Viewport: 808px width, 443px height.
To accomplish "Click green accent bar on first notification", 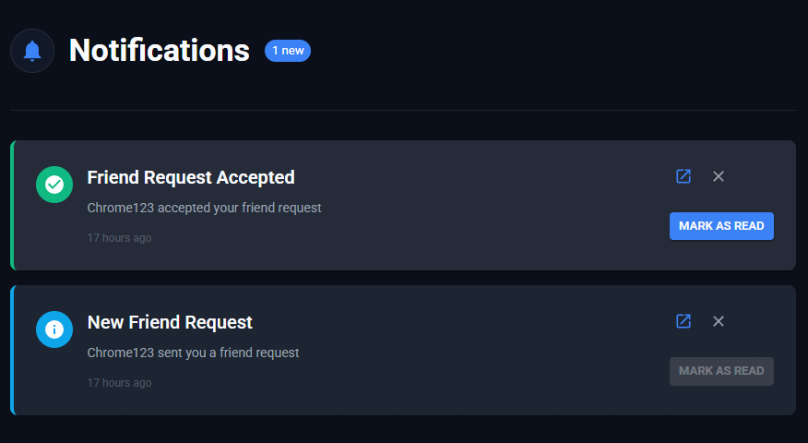I will click(12, 205).
